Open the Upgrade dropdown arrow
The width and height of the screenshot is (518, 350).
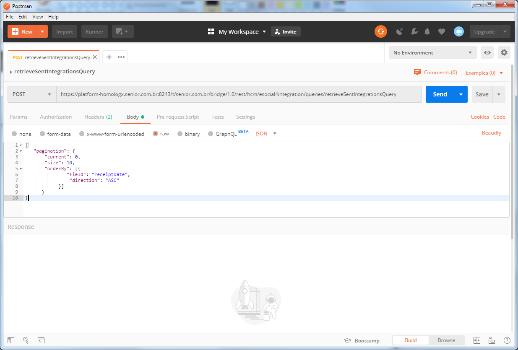(x=505, y=31)
